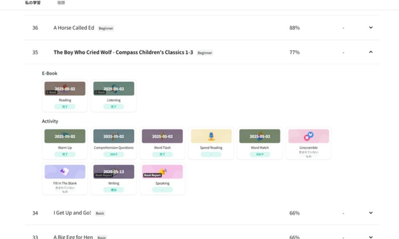Collapse The Boy Who Cried Wolf row
The image size is (399, 239).
point(371,52)
